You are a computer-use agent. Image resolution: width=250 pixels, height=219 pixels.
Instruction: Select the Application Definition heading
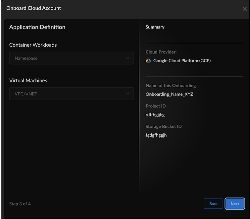coord(37,27)
